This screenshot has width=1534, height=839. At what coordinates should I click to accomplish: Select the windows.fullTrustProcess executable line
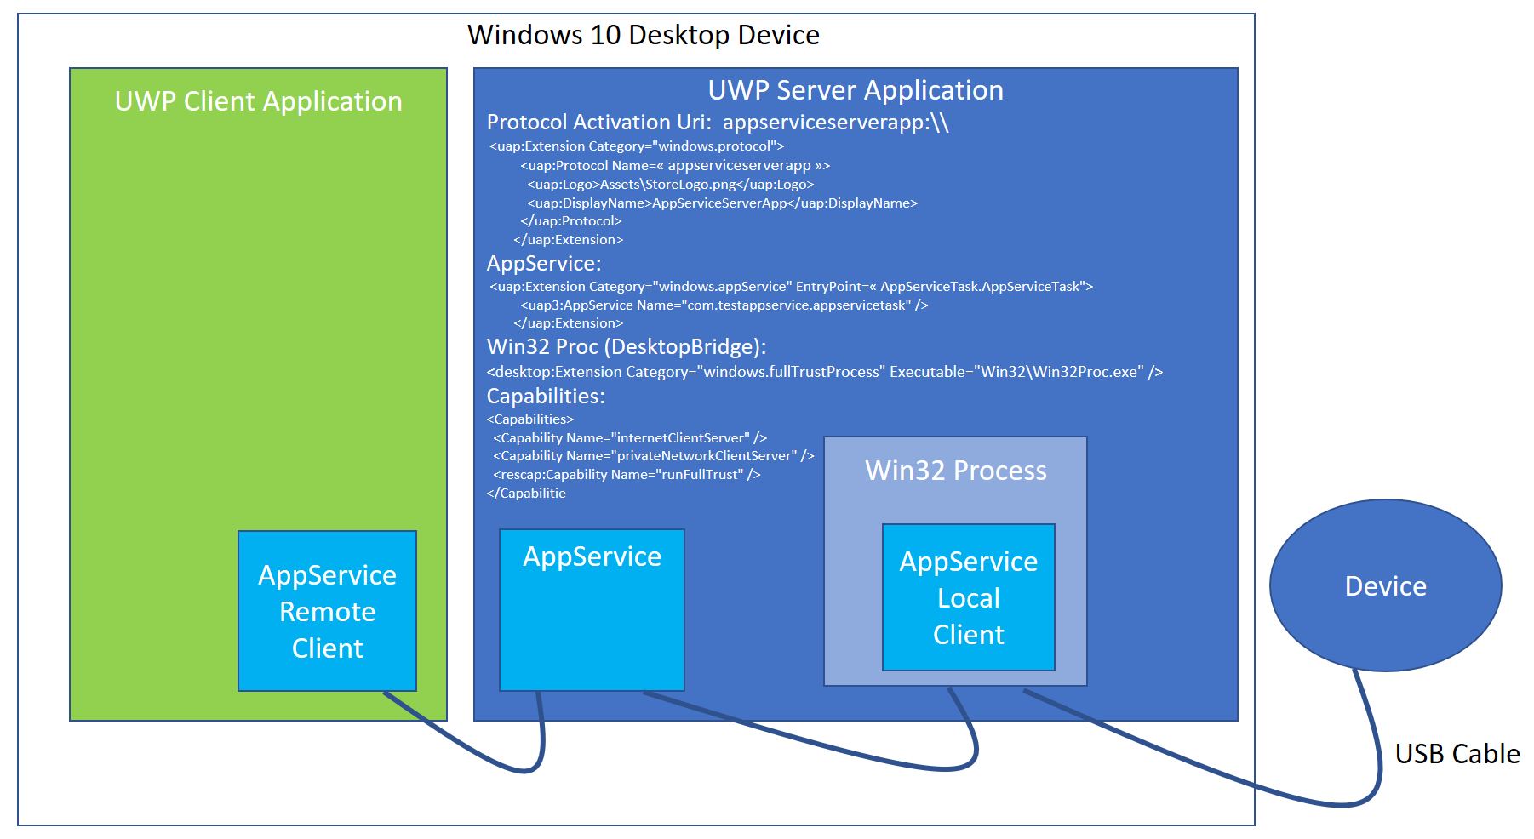pyautogui.click(x=825, y=372)
